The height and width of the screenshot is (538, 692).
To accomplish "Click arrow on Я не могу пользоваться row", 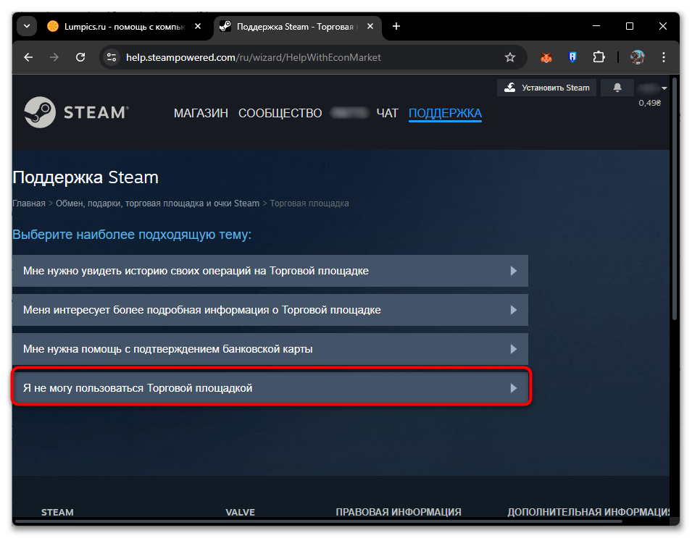I will coord(513,388).
